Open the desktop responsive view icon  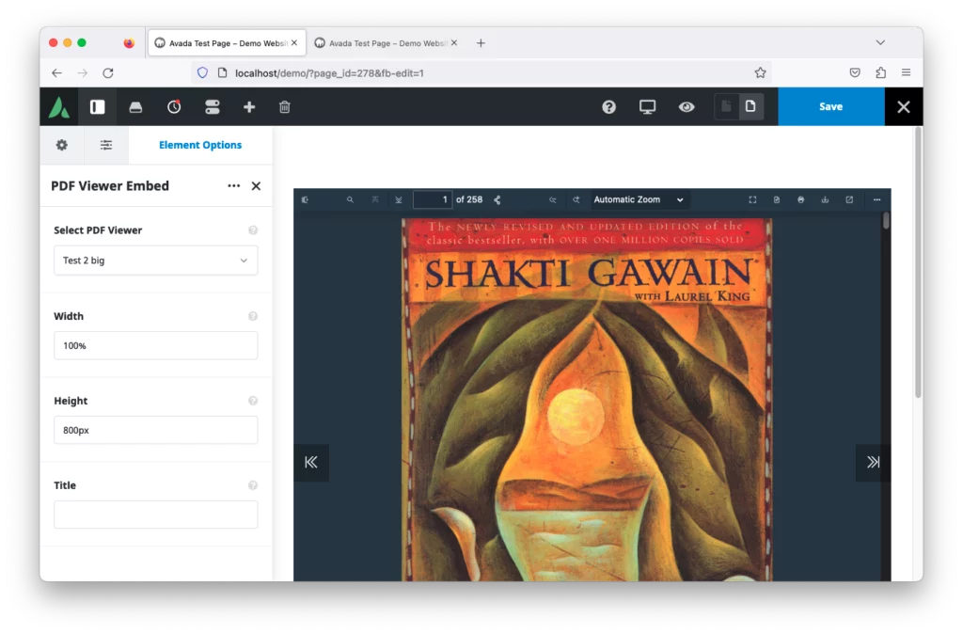tap(647, 107)
